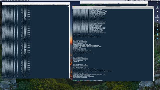Open the Profiles menu
Screen dimensions: 160x90
(19, 0)
